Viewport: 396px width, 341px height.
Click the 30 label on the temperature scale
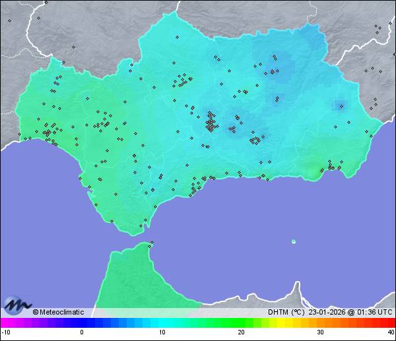point(320,332)
